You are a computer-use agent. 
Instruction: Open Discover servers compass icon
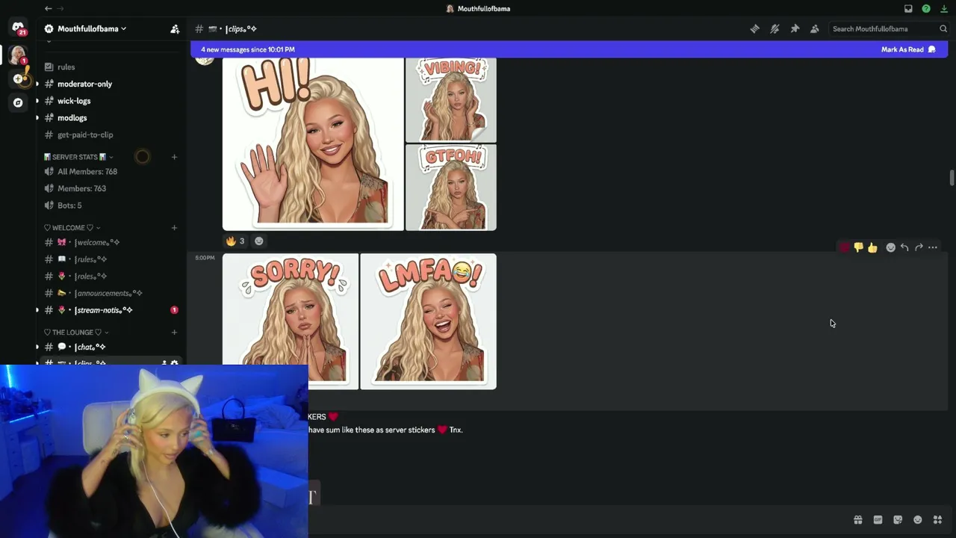coord(18,102)
